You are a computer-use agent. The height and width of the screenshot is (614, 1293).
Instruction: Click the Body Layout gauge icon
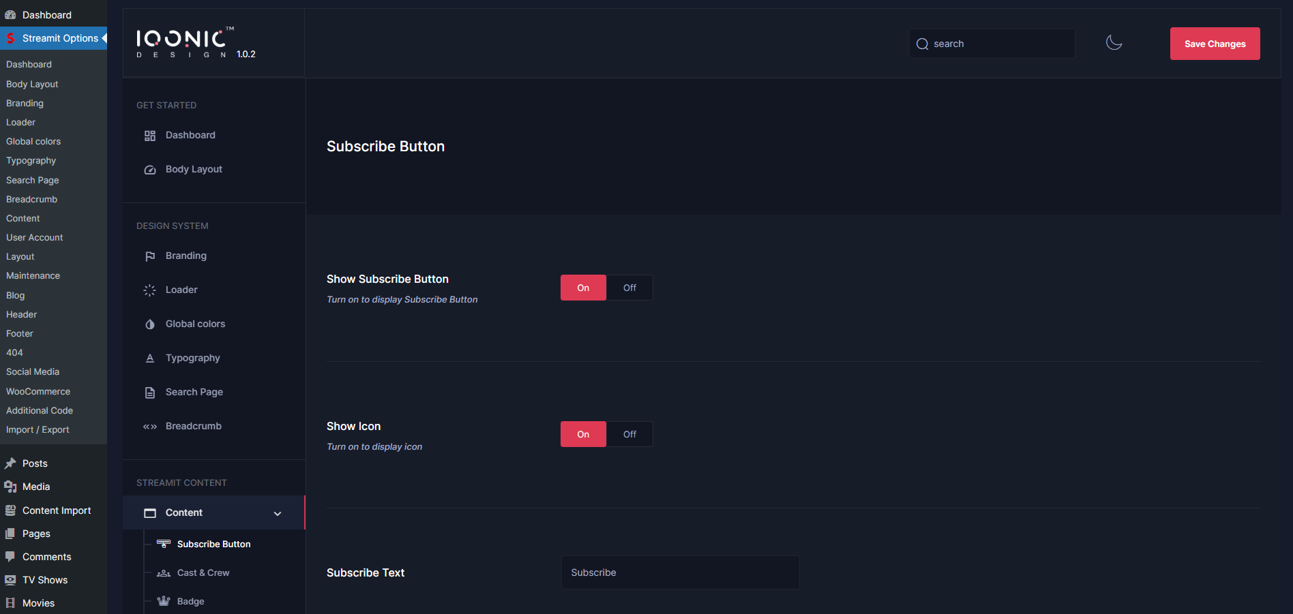tap(150, 170)
